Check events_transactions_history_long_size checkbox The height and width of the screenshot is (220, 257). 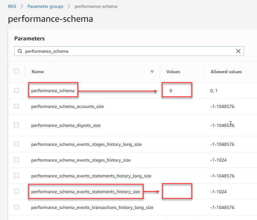(16, 207)
